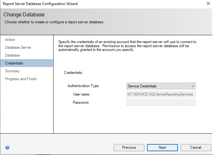This screenshot has width=213, height=155.
Task: Select the highlighted Credentials step
Action: [14, 63]
